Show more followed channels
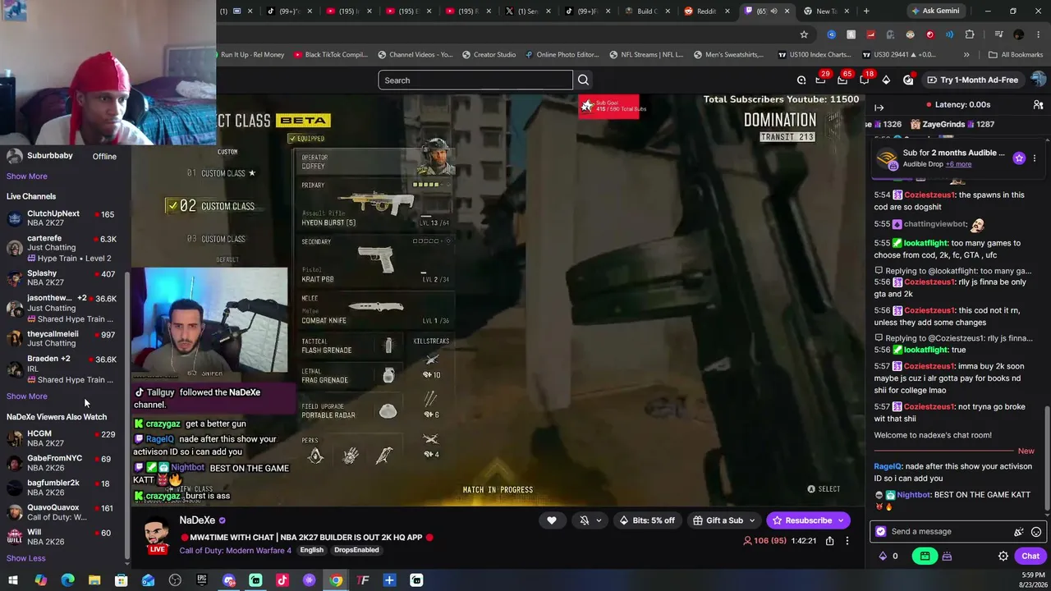Image resolution: width=1051 pixels, height=591 pixels. click(27, 176)
